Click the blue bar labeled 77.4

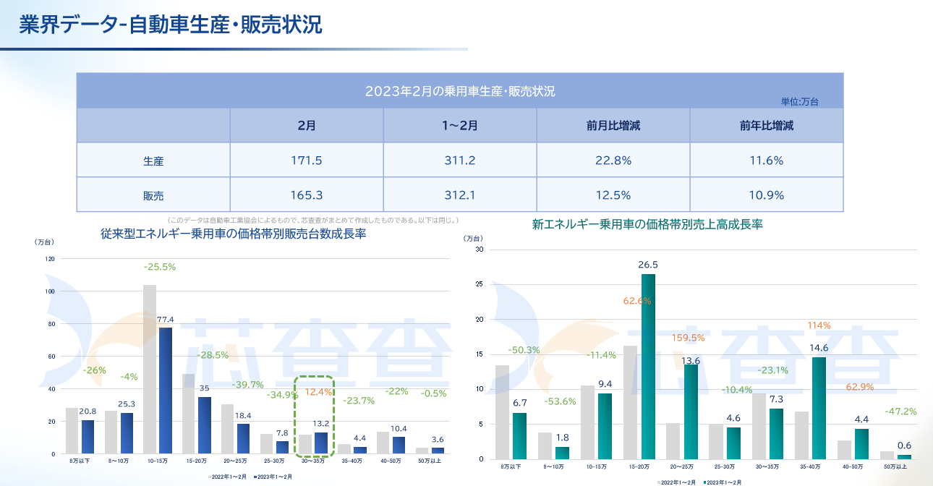pos(166,391)
